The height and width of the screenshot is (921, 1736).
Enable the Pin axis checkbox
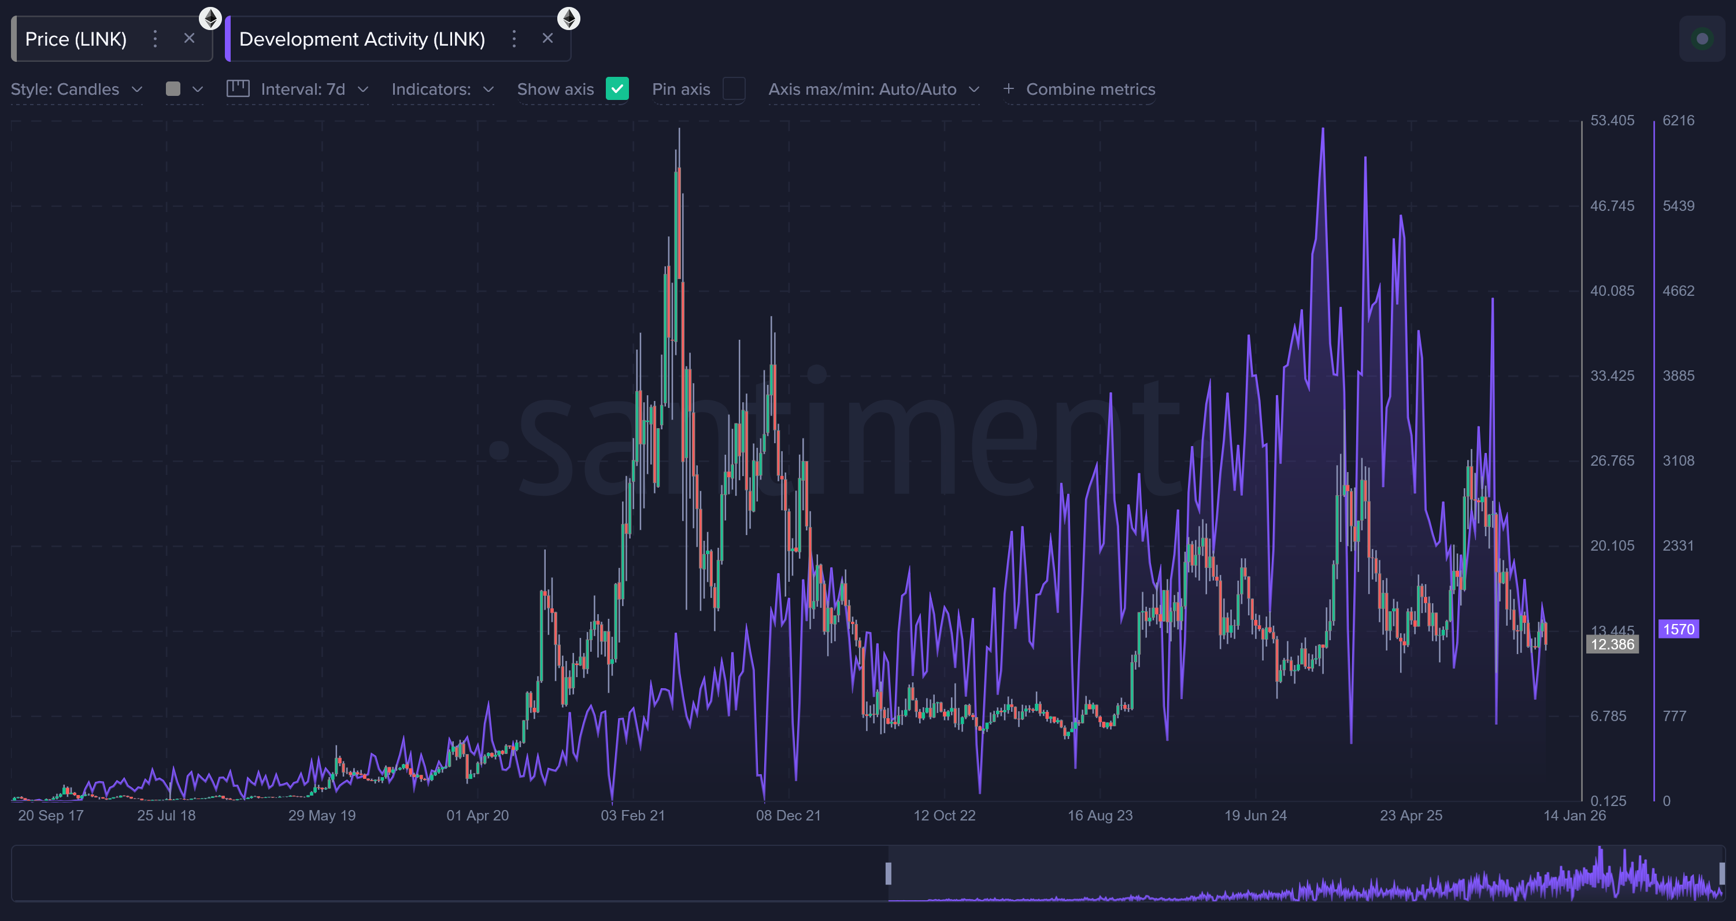pyautogui.click(x=734, y=88)
